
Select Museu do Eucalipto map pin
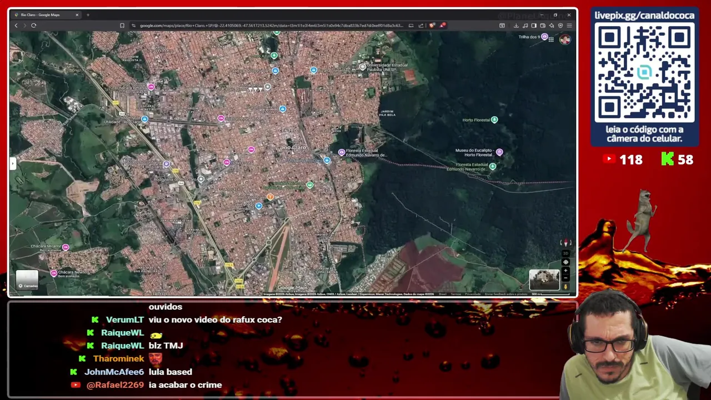tap(499, 152)
